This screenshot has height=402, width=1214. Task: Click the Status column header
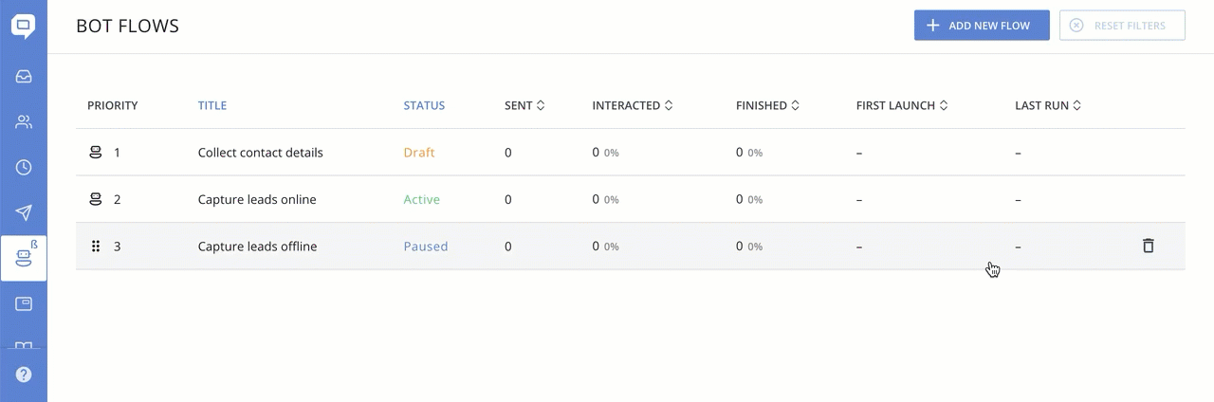(x=424, y=105)
